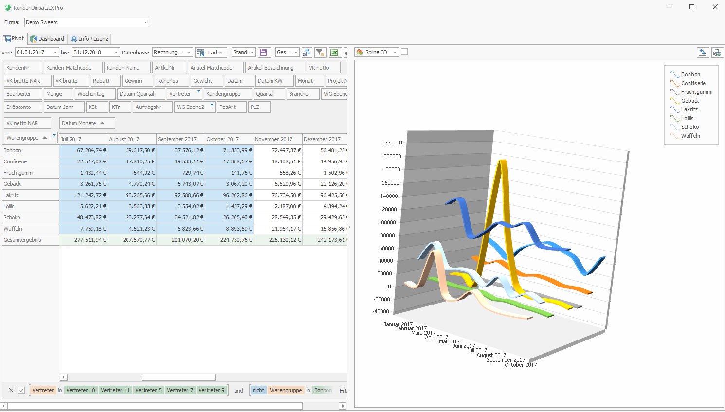Open the Firma dropdown
This screenshot has height=412, width=725.
point(145,22)
